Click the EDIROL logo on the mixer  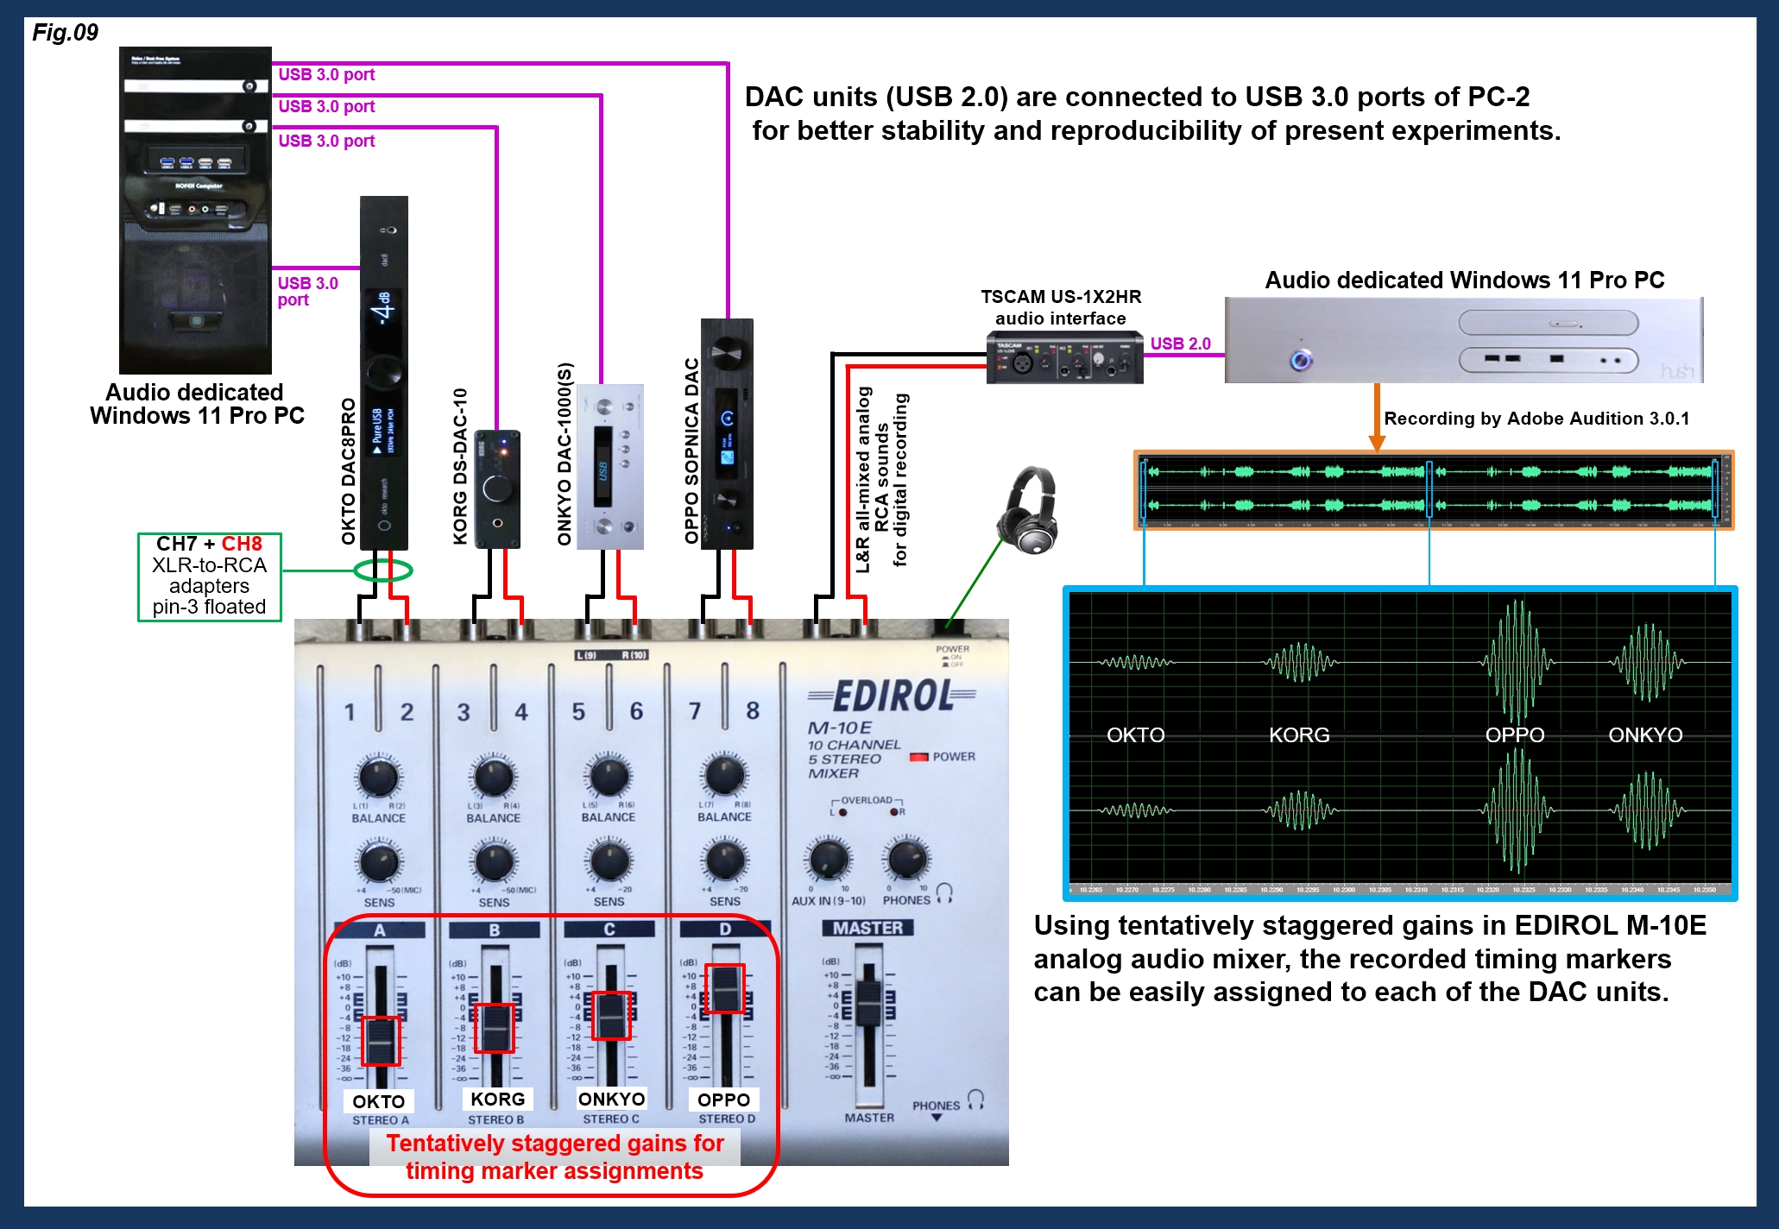(x=892, y=696)
